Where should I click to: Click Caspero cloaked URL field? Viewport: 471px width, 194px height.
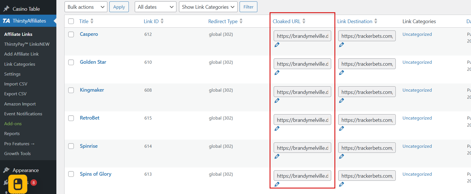302,36
